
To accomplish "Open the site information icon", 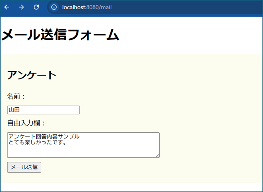I will (54, 7).
